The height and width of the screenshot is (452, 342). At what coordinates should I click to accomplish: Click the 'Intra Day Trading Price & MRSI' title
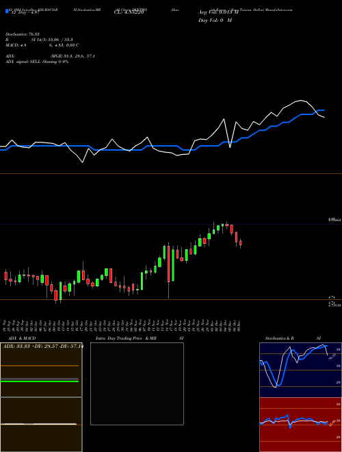point(140,338)
